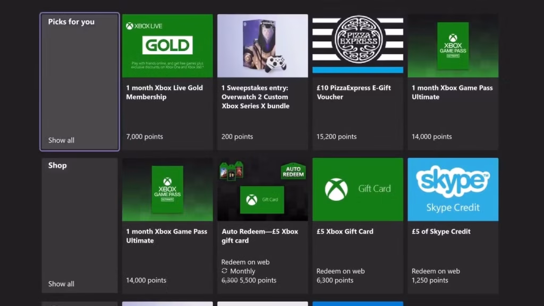This screenshot has width=544, height=306.
Task: Open Game Pass Ultimate image in Shop
Action: coord(167,190)
